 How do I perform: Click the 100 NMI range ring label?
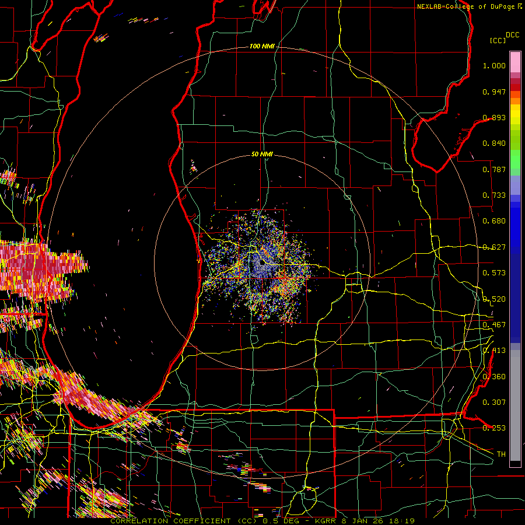click(262, 46)
